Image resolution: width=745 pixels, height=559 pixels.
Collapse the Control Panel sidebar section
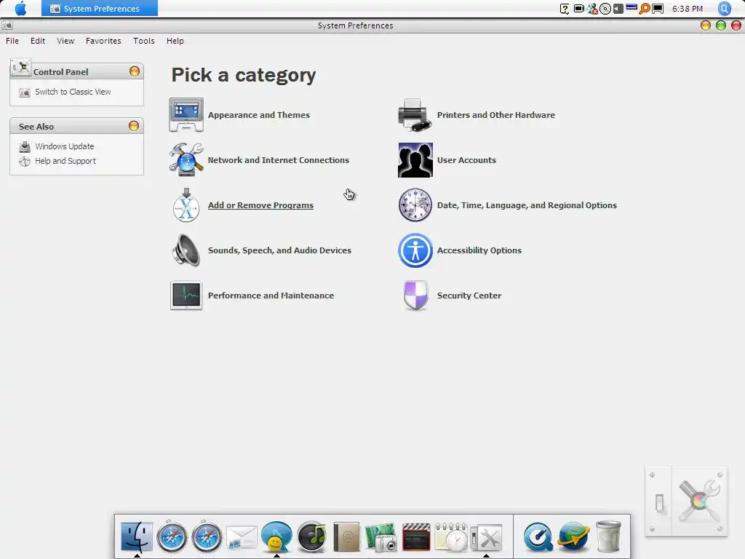(135, 71)
